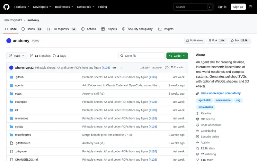257x161 pixels.
Task: Click the Contributing people icon
Action: pyautogui.click(x=198, y=131)
